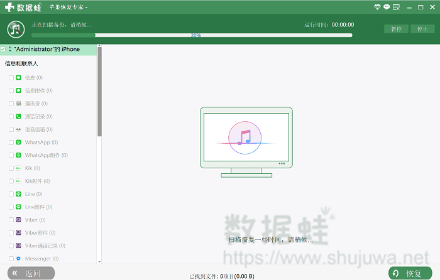Check the 通话记录 (0) checkbox
Viewport: 440px width, 280px height.
click(11, 116)
